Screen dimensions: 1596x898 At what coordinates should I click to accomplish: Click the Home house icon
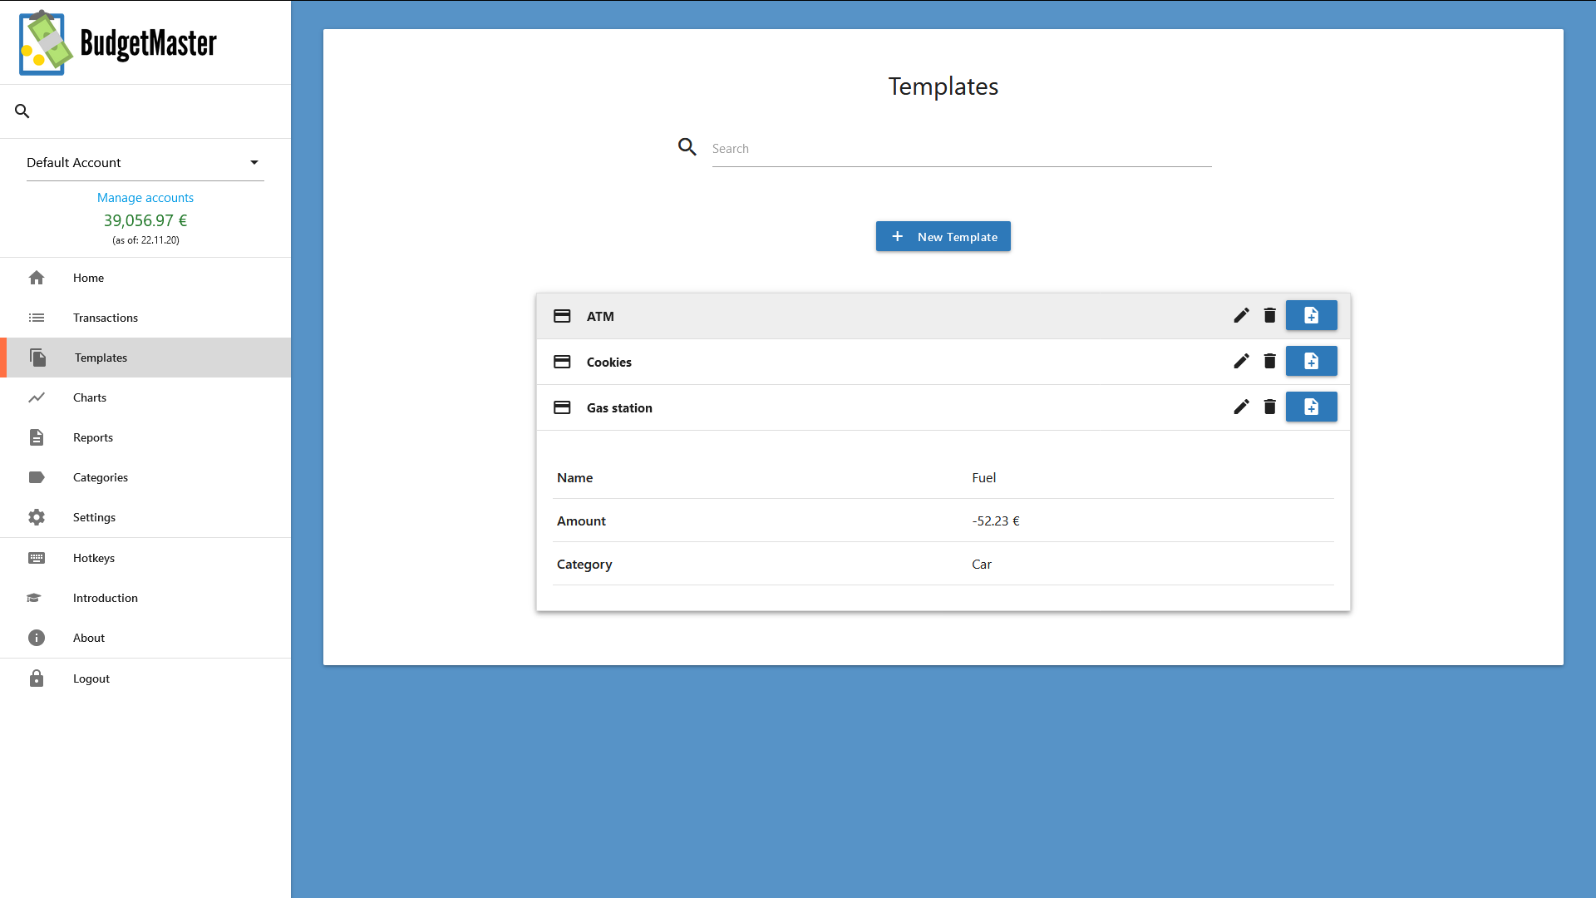tap(37, 278)
